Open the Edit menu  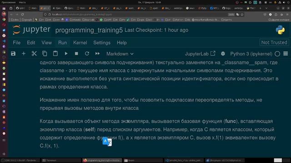pos(31,43)
